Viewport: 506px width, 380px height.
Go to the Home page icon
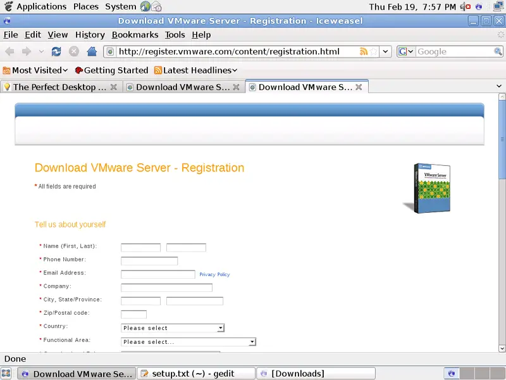tap(92, 51)
